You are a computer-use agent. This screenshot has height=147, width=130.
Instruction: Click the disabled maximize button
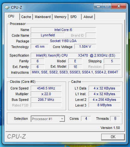107,6
